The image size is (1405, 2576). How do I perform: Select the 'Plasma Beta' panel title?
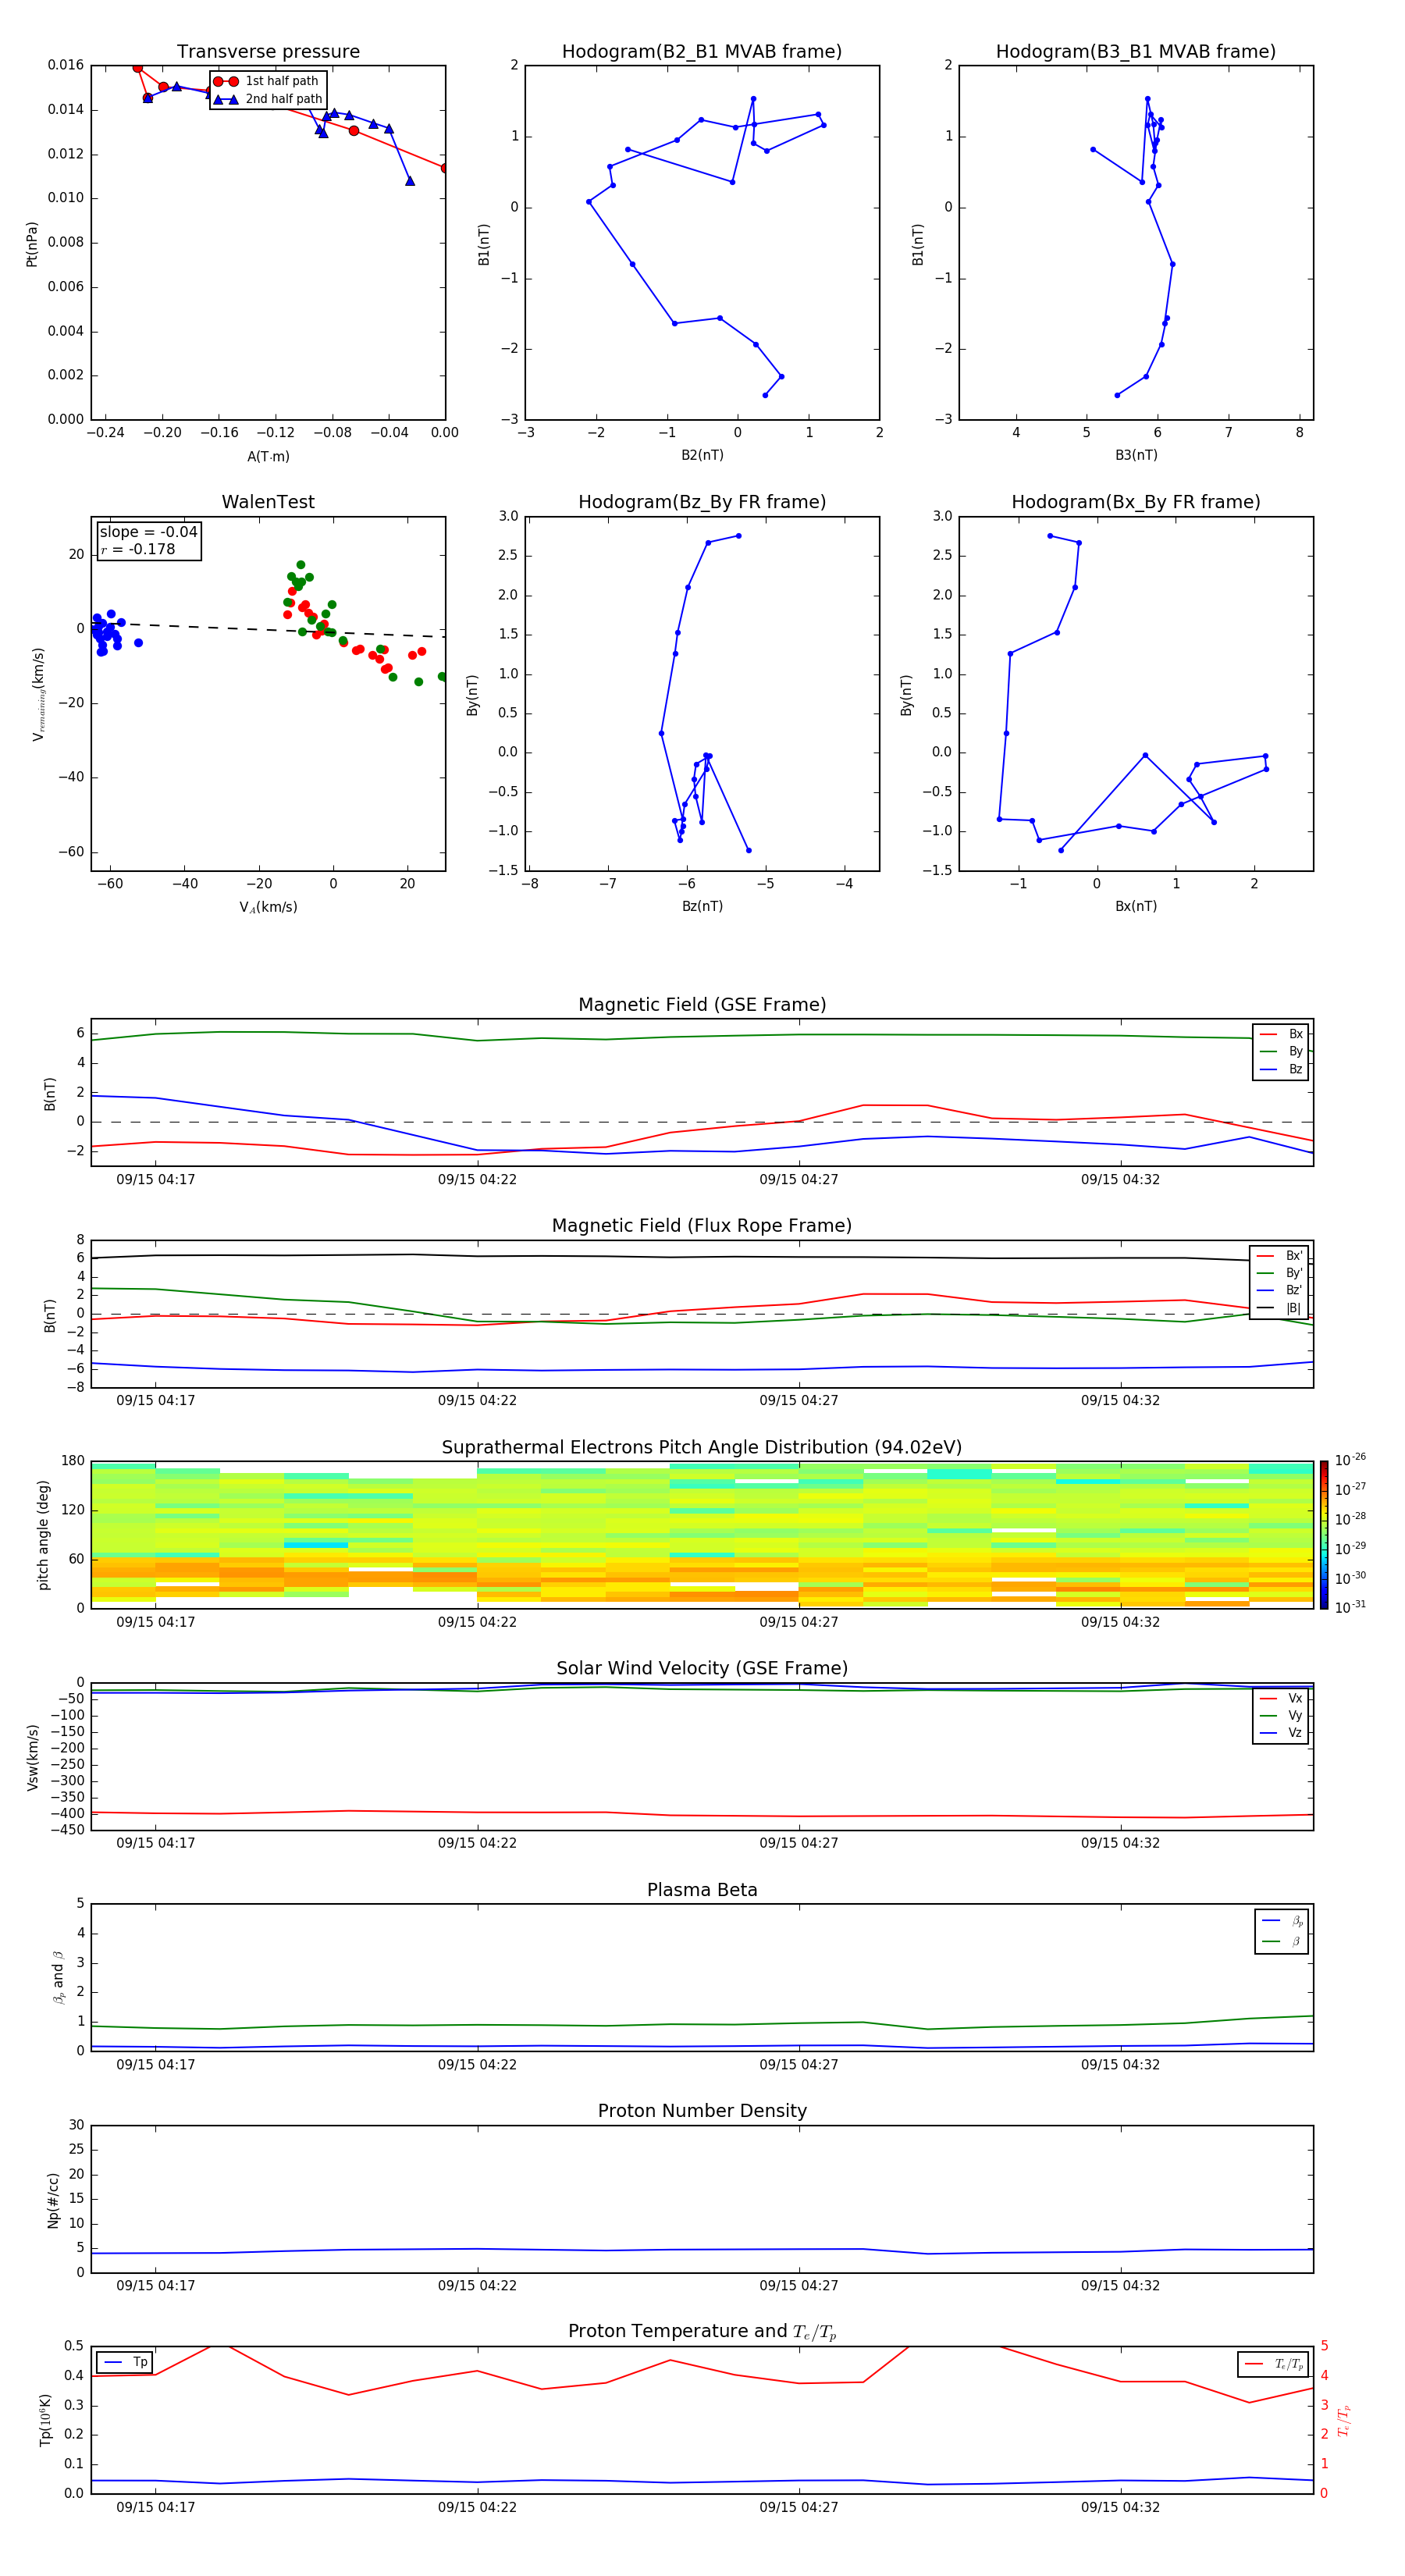pyautogui.click(x=702, y=1890)
